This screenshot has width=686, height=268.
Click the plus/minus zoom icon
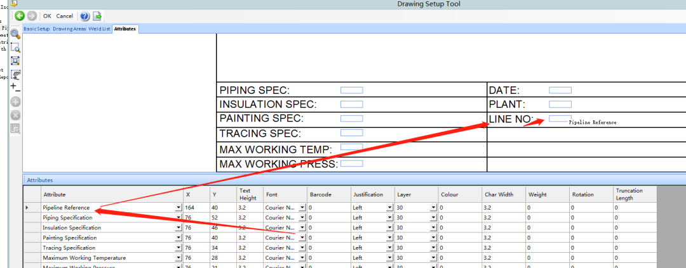(15, 87)
